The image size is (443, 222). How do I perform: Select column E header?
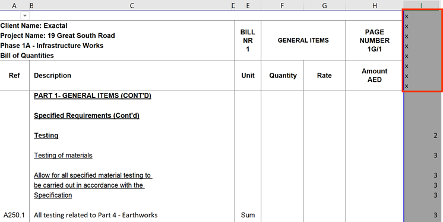248,5
